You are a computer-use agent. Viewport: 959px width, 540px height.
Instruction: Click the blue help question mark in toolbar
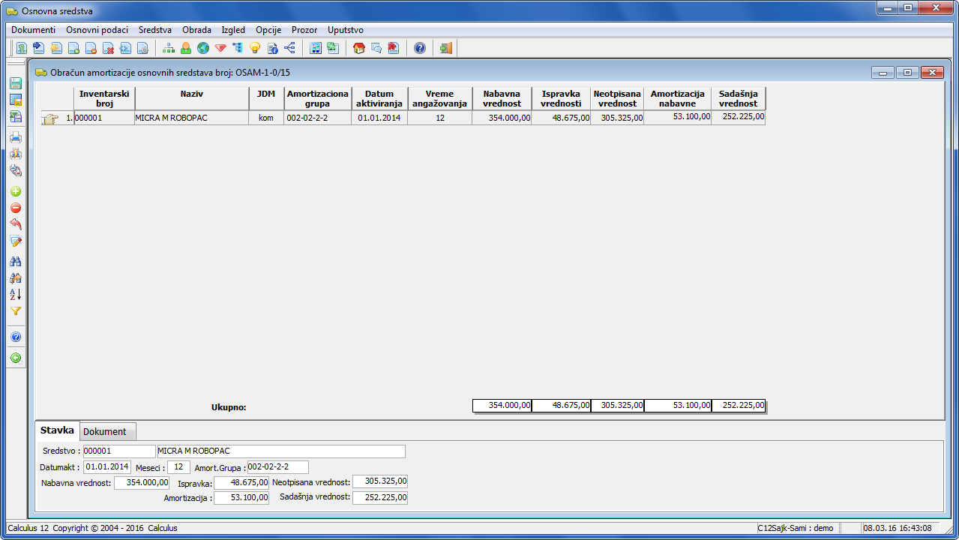tap(420, 48)
